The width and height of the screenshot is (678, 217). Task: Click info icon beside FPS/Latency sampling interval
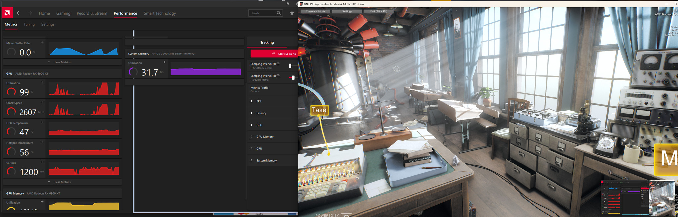point(278,64)
